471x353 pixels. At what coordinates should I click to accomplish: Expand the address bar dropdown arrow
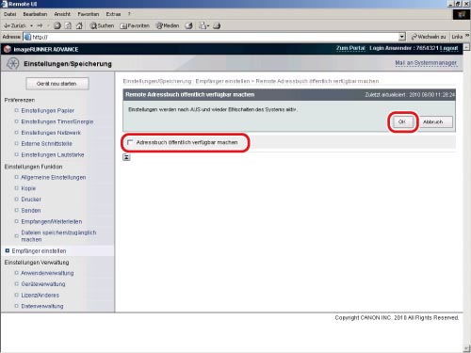[x=402, y=37]
